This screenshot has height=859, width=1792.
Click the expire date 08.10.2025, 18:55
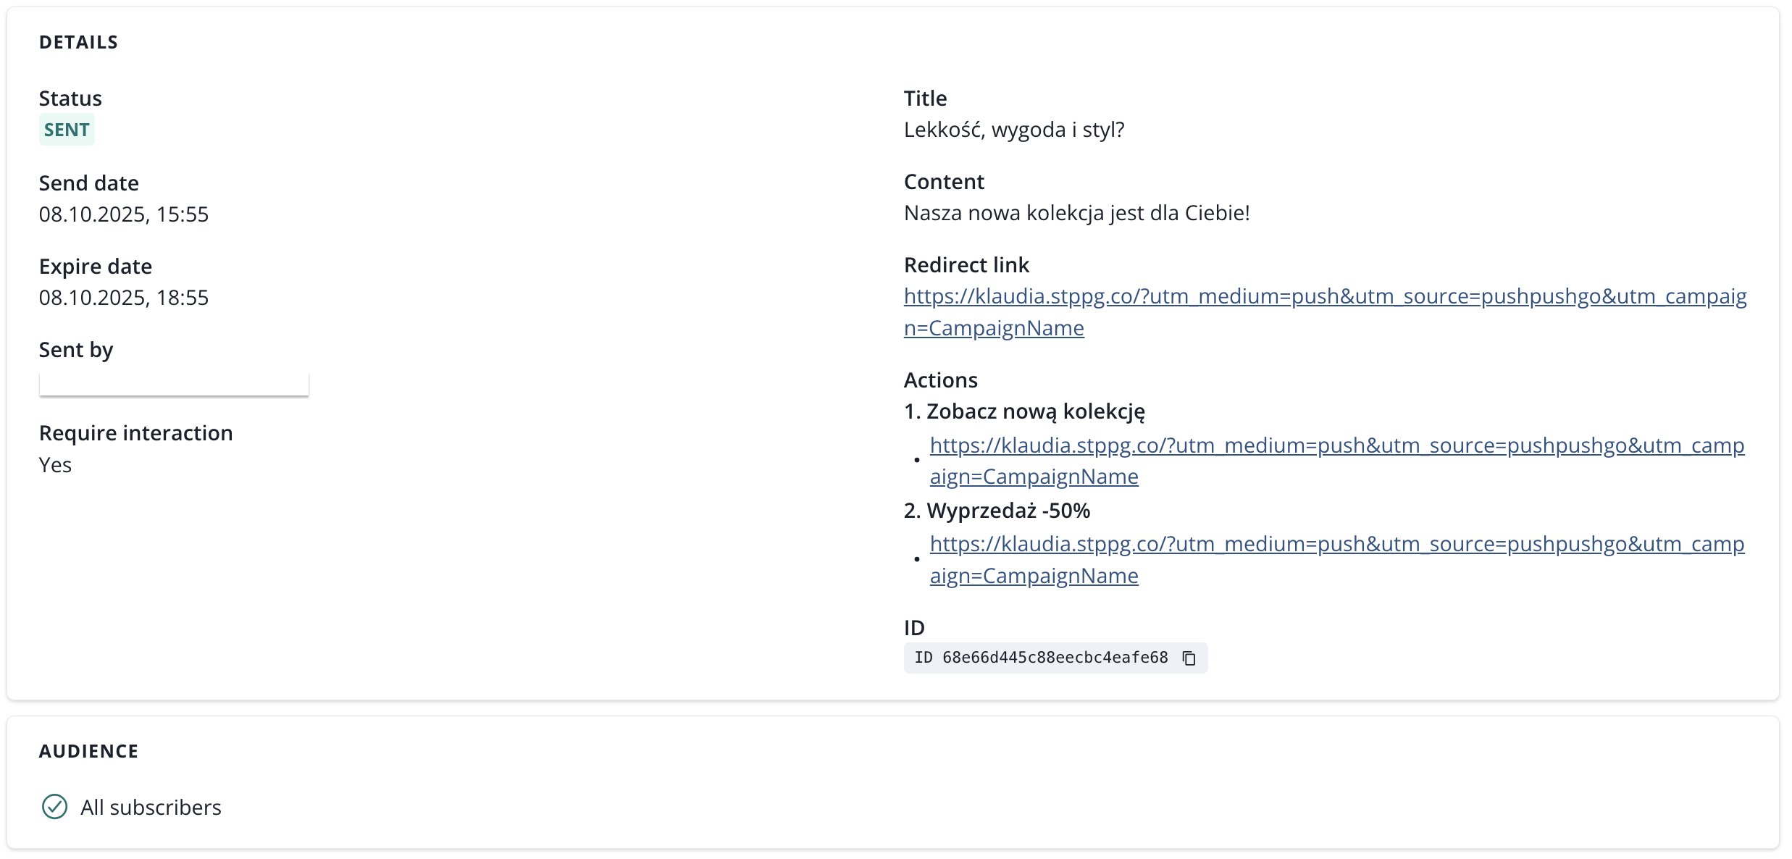pyautogui.click(x=124, y=298)
